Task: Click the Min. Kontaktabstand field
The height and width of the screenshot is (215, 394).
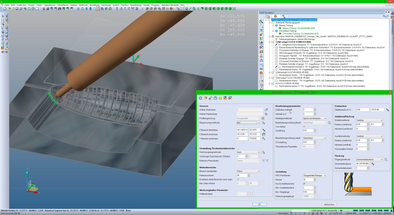Action: click(x=308, y=188)
